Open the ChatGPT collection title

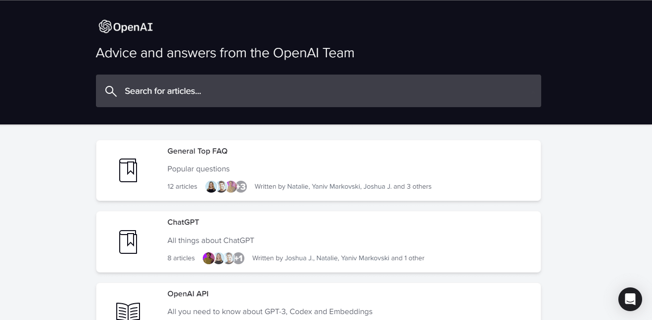pyautogui.click(x=183, y=222)
